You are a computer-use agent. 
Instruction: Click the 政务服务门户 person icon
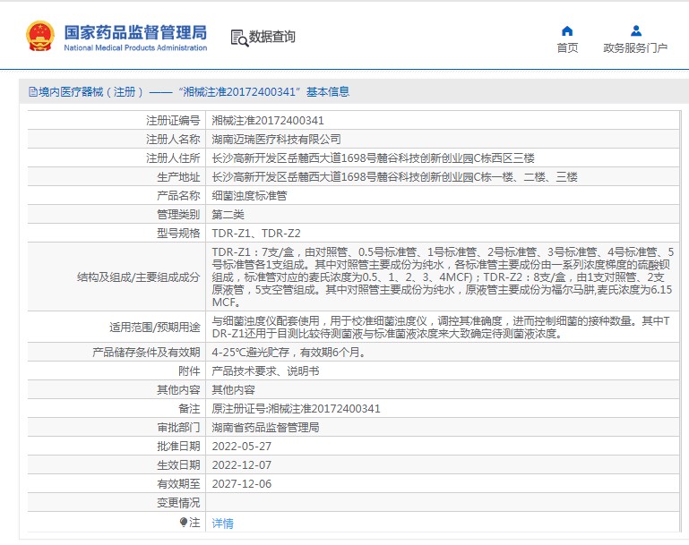pyautogui.click(x=635, y=30)
